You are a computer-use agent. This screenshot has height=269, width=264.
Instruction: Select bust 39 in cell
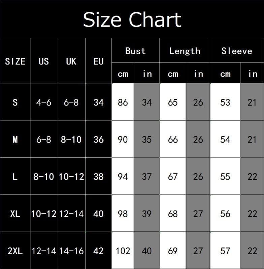click(x=147, y=214)
